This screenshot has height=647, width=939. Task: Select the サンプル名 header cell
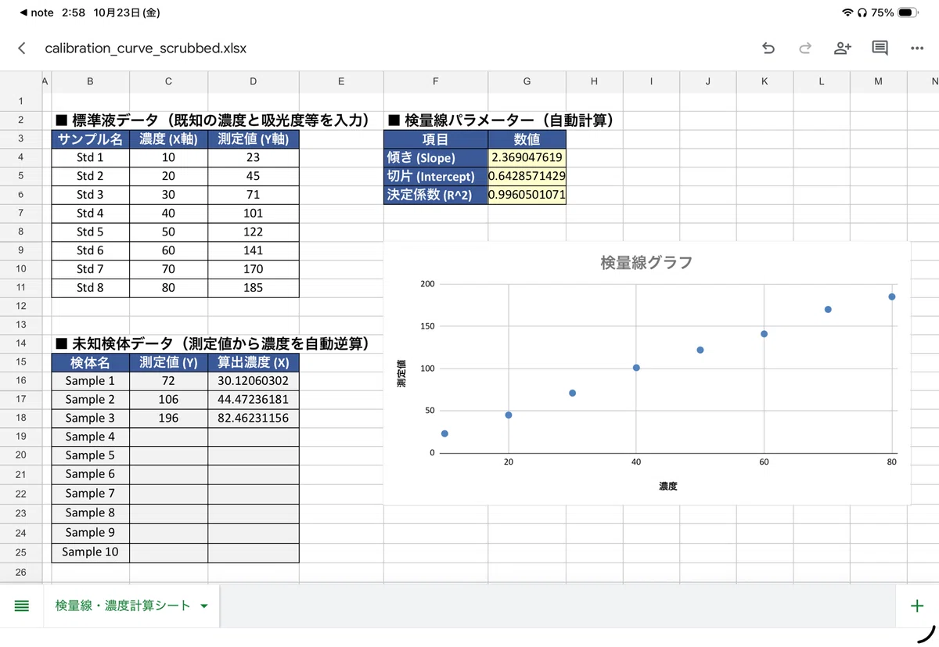click(x=91, y=139)
